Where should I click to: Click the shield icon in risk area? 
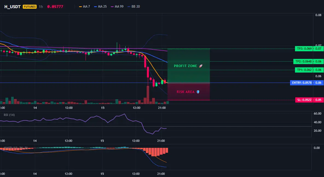pyautogui.click(x=198, y=92)
